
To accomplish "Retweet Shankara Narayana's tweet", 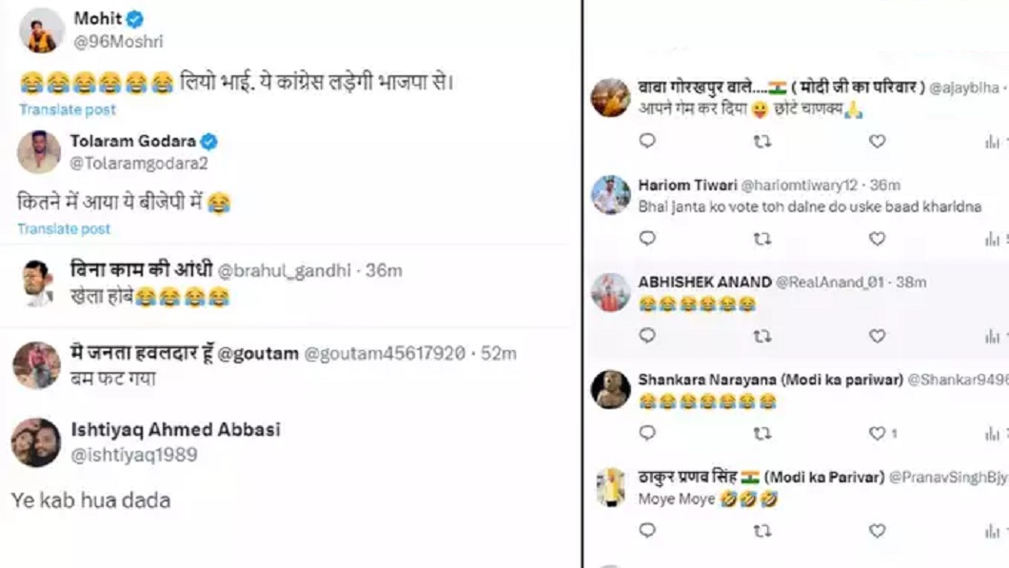I will [762, 434].
